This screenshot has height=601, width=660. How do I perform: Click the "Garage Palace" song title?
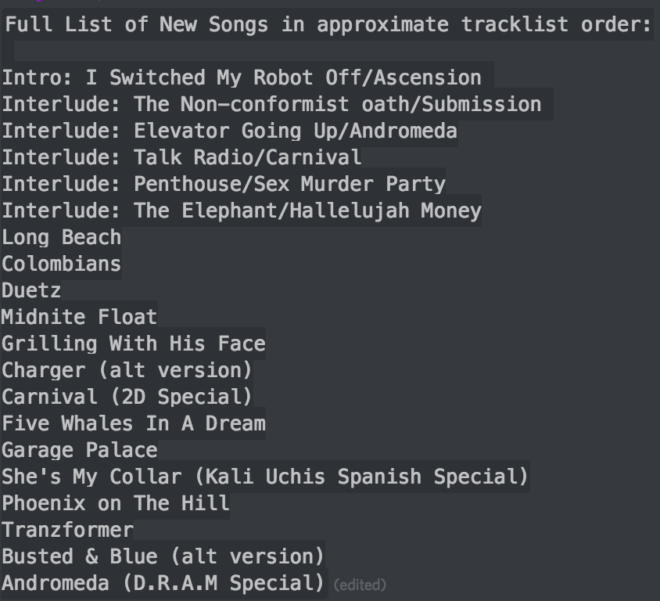pos(79,450)
